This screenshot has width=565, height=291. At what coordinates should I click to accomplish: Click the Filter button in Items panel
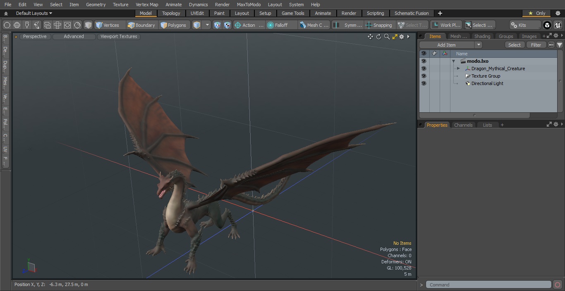click(536, 45)
